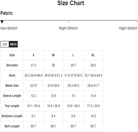
Task: Switch units to CM
Action: point(5,44)
